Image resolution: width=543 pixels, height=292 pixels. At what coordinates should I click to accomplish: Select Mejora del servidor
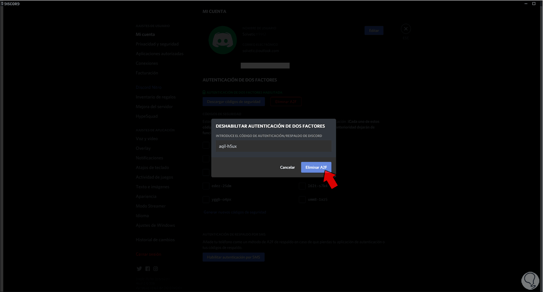click(154, 107)
